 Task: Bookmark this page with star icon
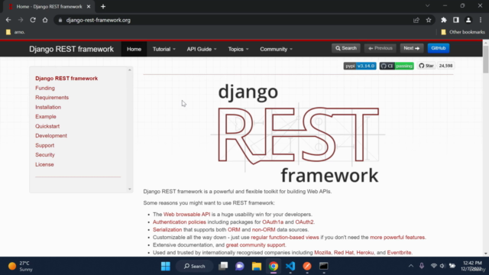(429, 20)
